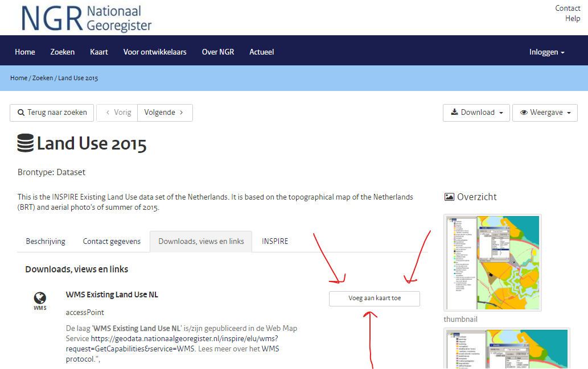Click the Zoeken breadcrumb link

[x=42, y=78]
